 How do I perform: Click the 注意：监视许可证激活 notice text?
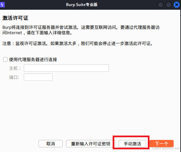77,44
